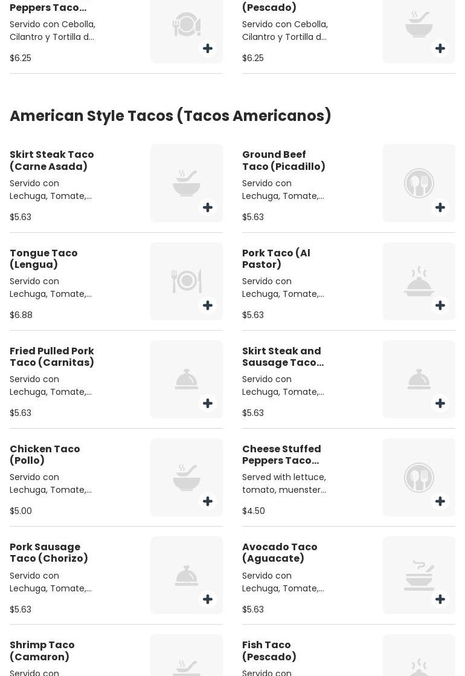Add Skirt Steak and Sausage Taco
This screenshot has width=465, height=676.
440,403
